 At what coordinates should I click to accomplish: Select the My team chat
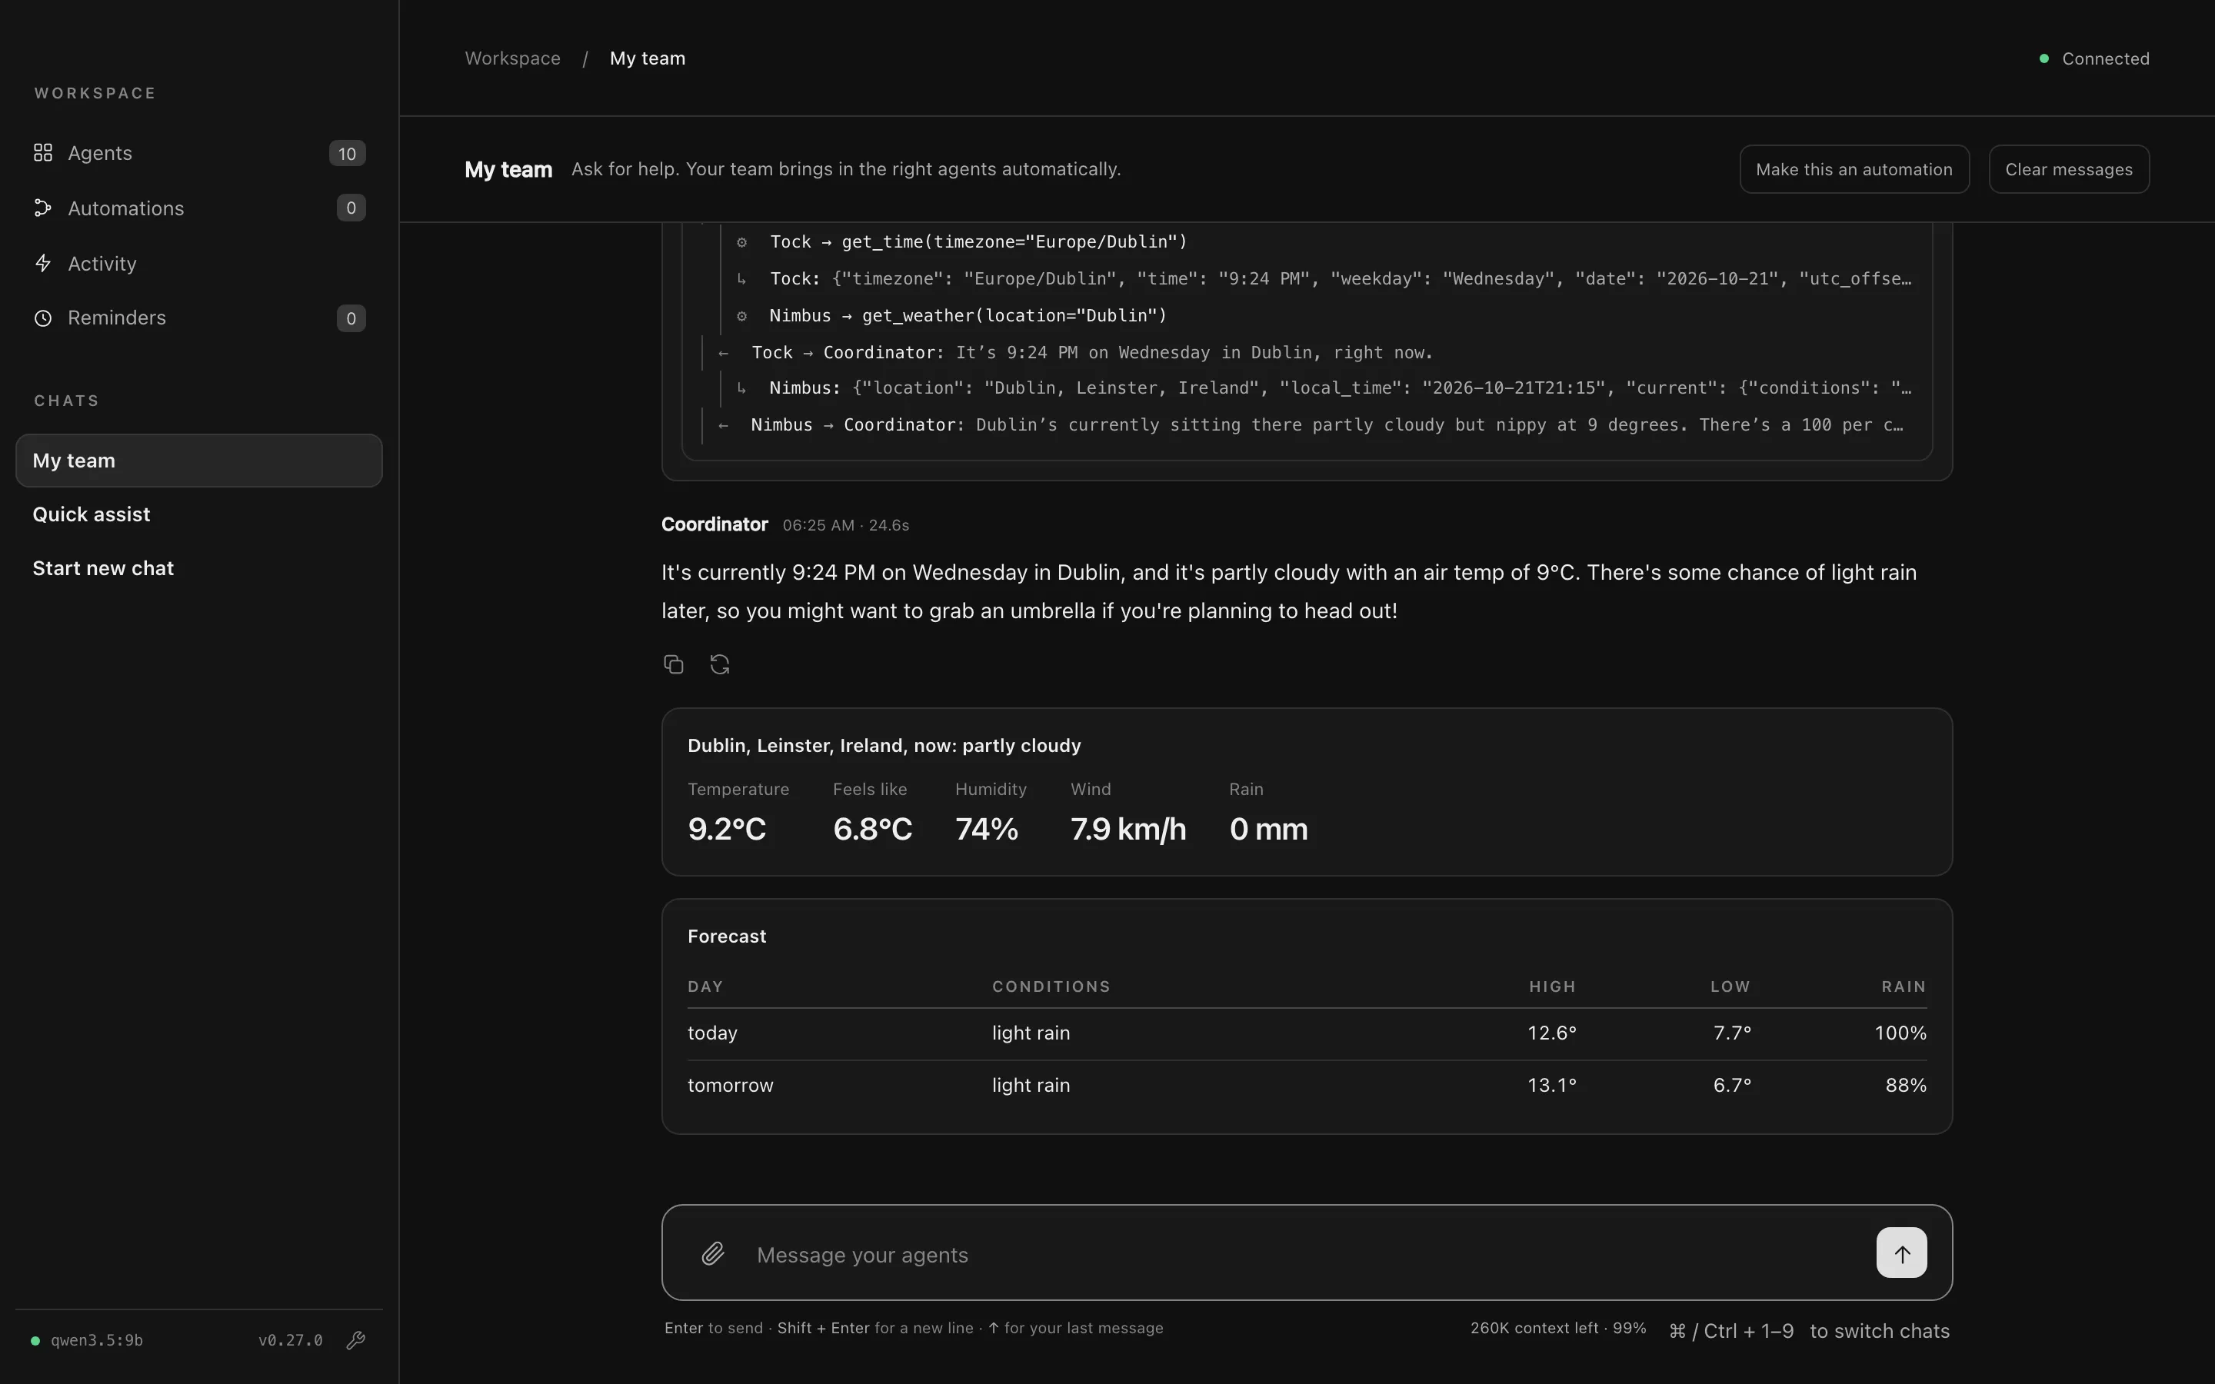198,461
